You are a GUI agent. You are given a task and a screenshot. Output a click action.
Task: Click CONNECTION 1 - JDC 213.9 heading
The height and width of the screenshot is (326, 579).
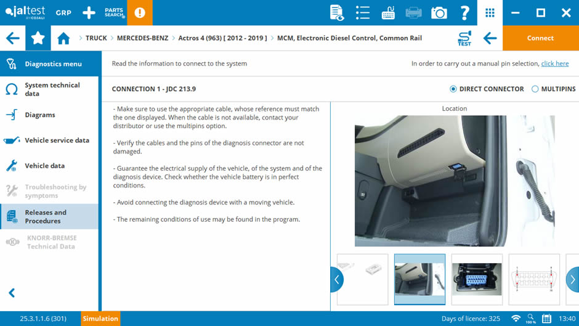(x=154, y=89)
